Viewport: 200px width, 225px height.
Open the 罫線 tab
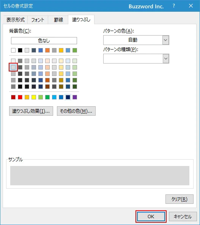click(58, 20)
